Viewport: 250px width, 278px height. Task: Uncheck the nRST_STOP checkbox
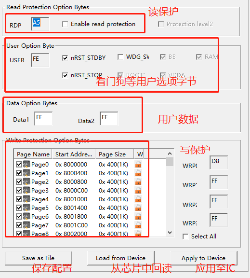65,75
